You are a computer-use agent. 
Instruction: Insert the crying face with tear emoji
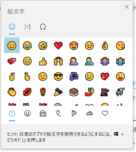89,76
